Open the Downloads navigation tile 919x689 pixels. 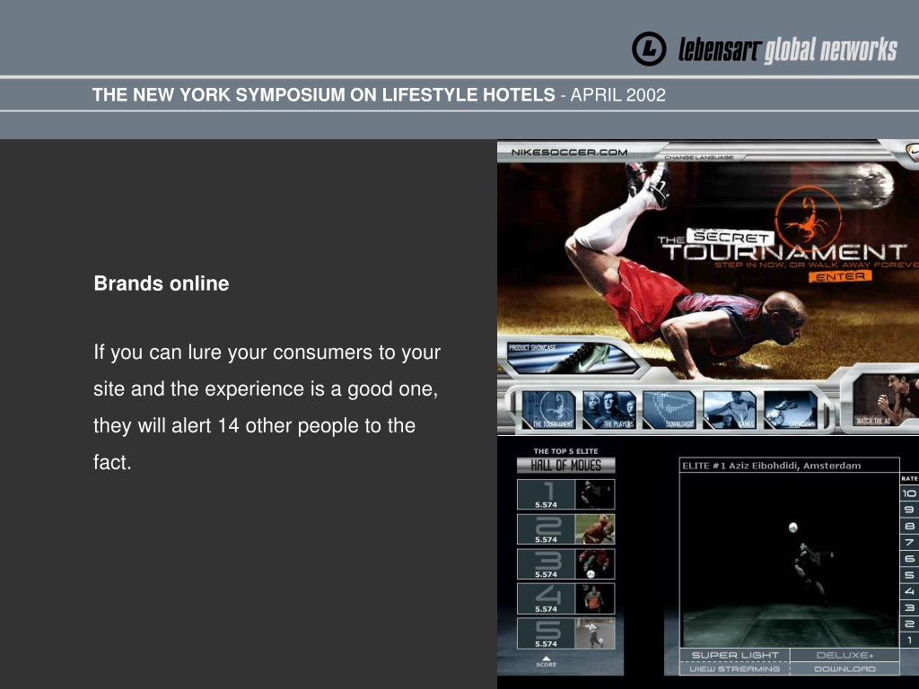point(670,409)
